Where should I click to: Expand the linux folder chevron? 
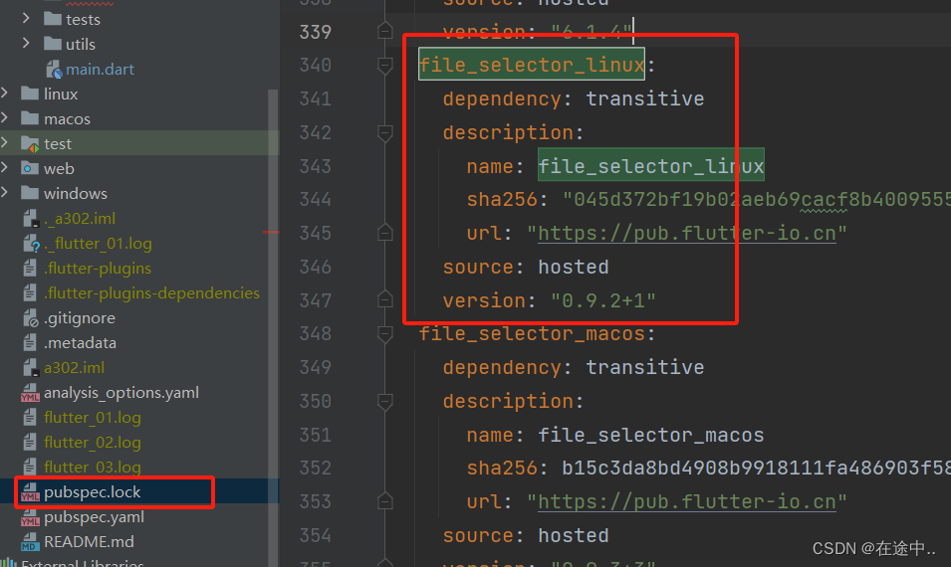pyautogui.click(x=4, y=93)
